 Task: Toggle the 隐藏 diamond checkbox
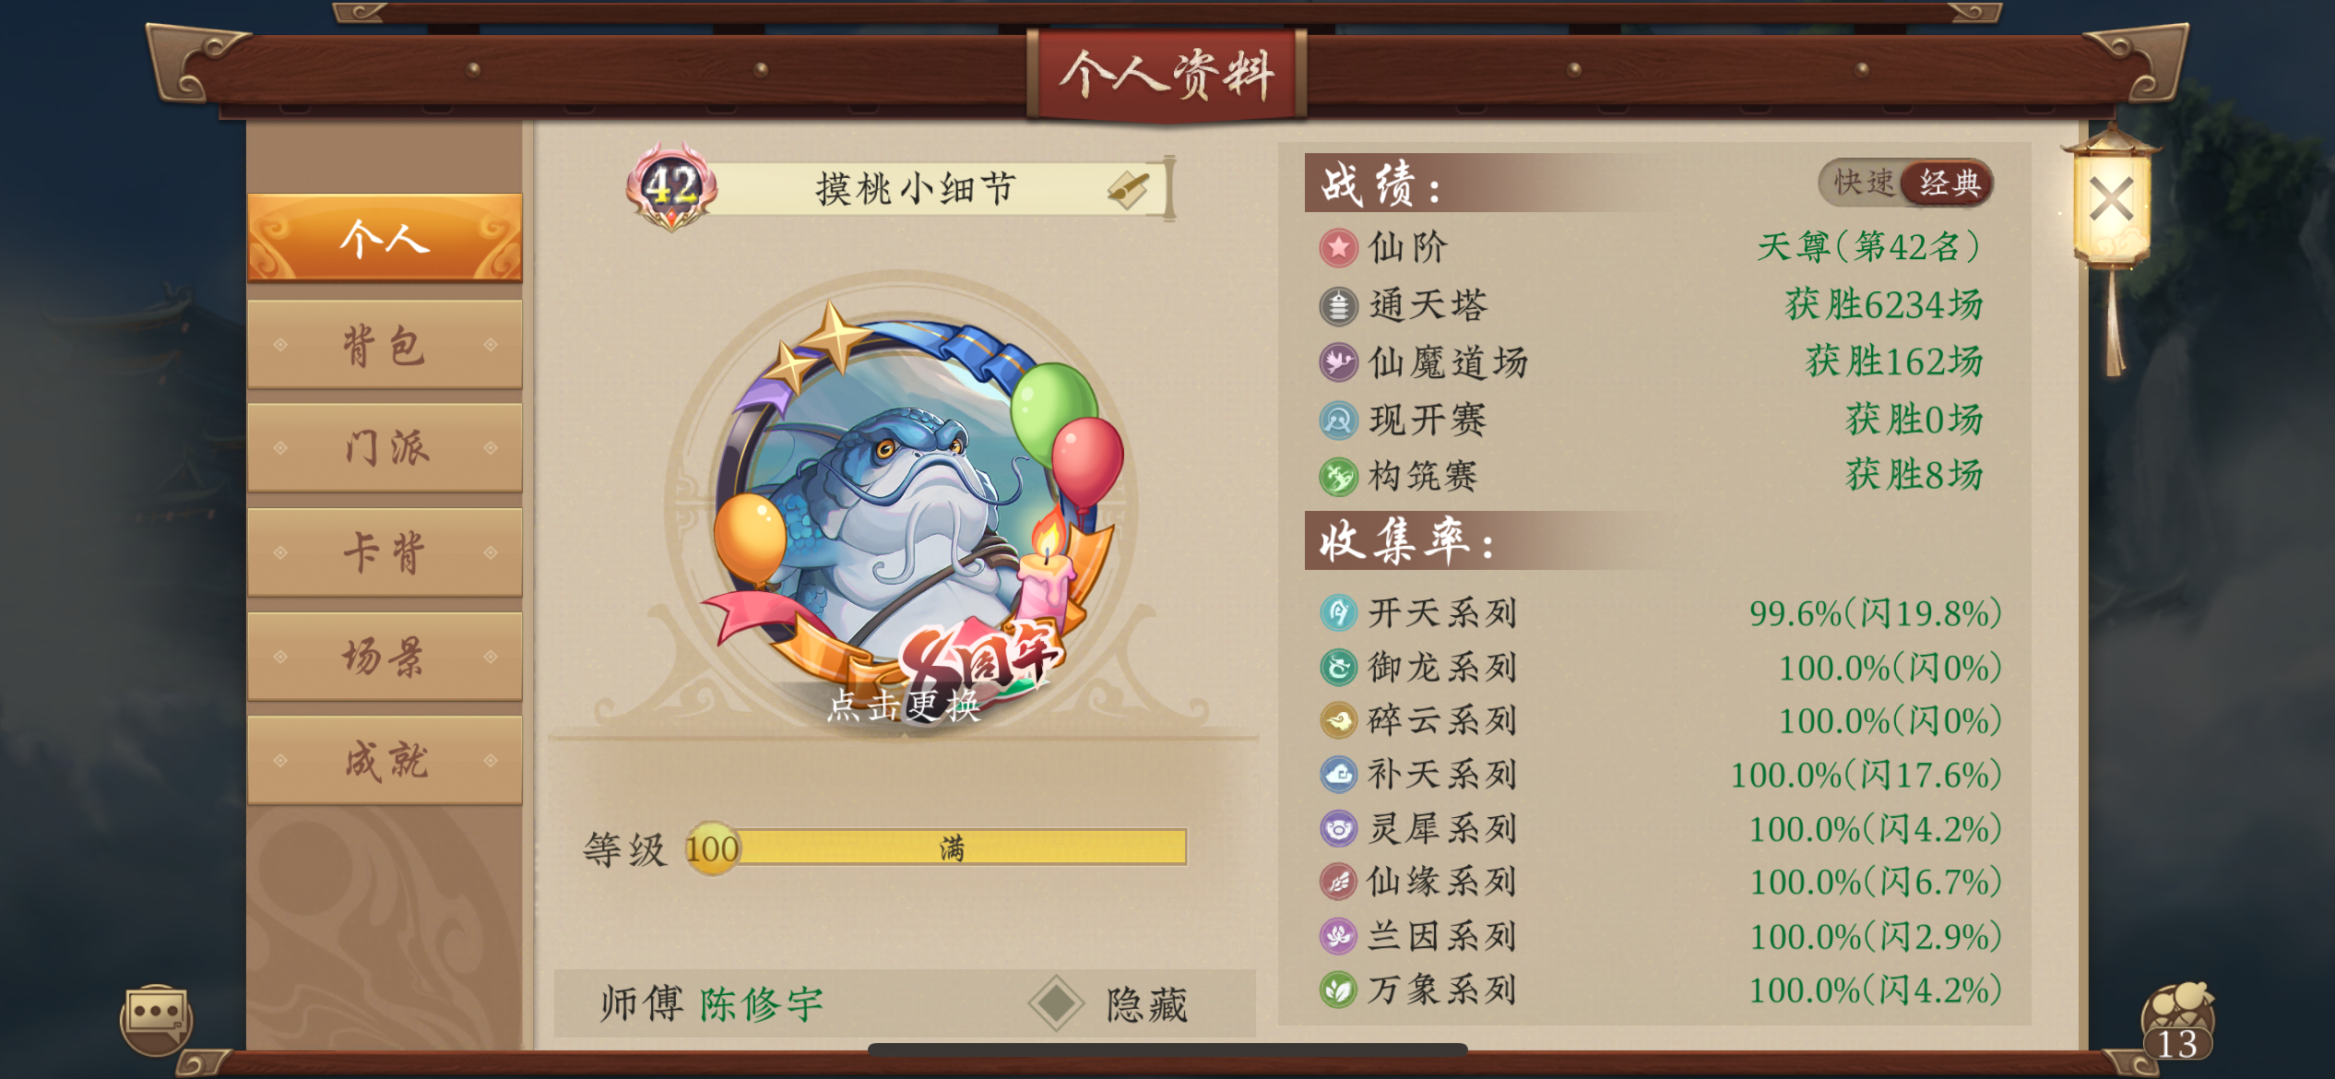(x=1056, y=1003)
